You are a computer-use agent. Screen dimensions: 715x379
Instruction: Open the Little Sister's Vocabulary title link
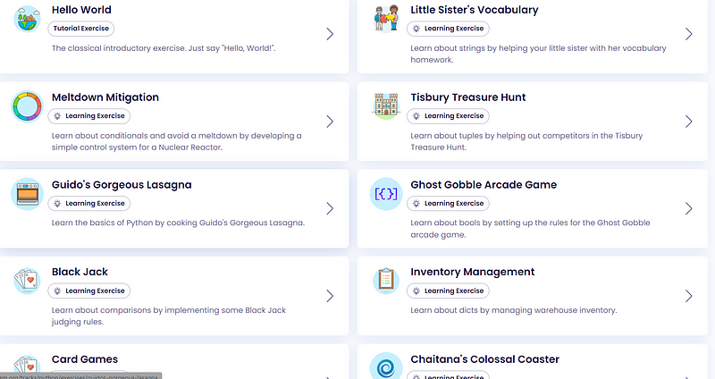[x=475, y=10]
